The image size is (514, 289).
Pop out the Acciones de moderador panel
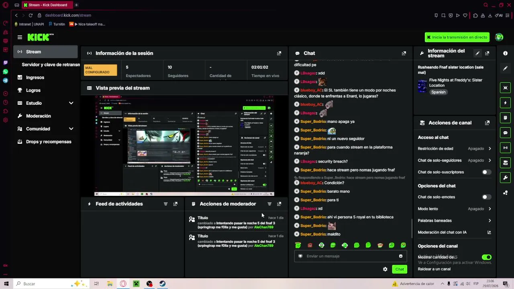point(279,204)
